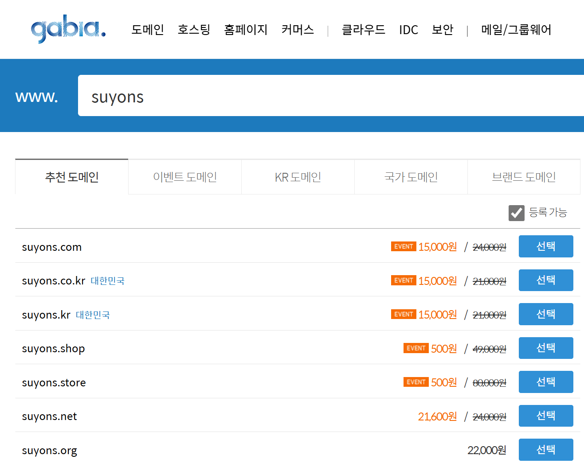Click the 500원 price for suyons.store
584x463 pixels.
(444, 382)
